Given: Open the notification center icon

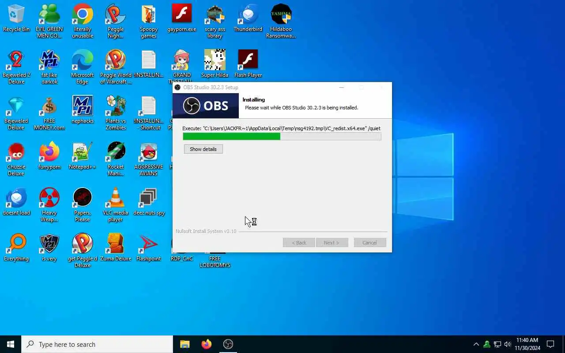Looking at the screenshot, I should point(550,344).
